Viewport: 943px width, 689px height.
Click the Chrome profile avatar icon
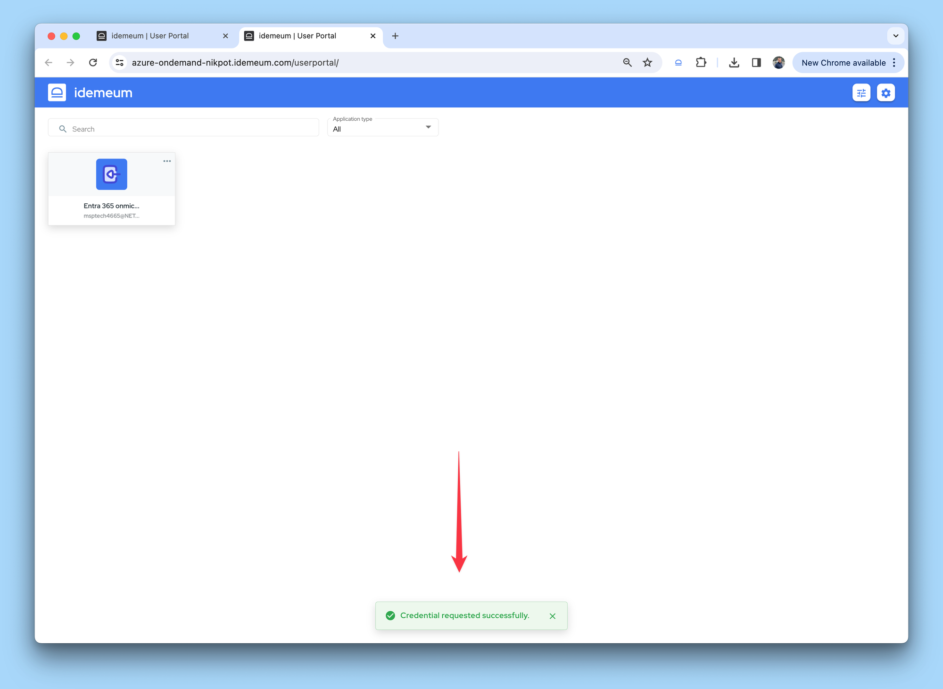pyautogui.click(x=779, y=62)
